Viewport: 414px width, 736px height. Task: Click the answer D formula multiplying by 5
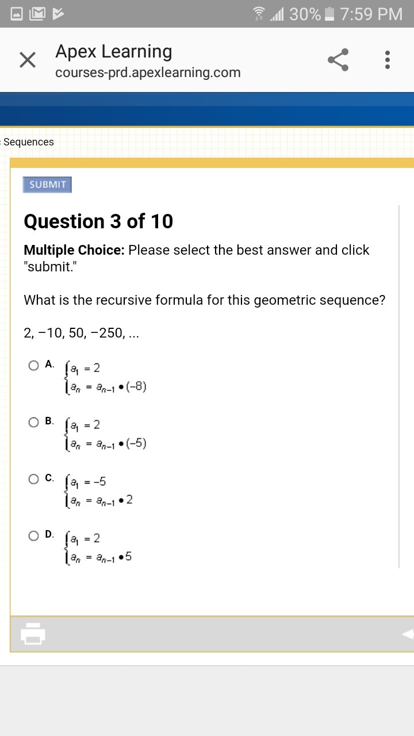coord(99,547)
